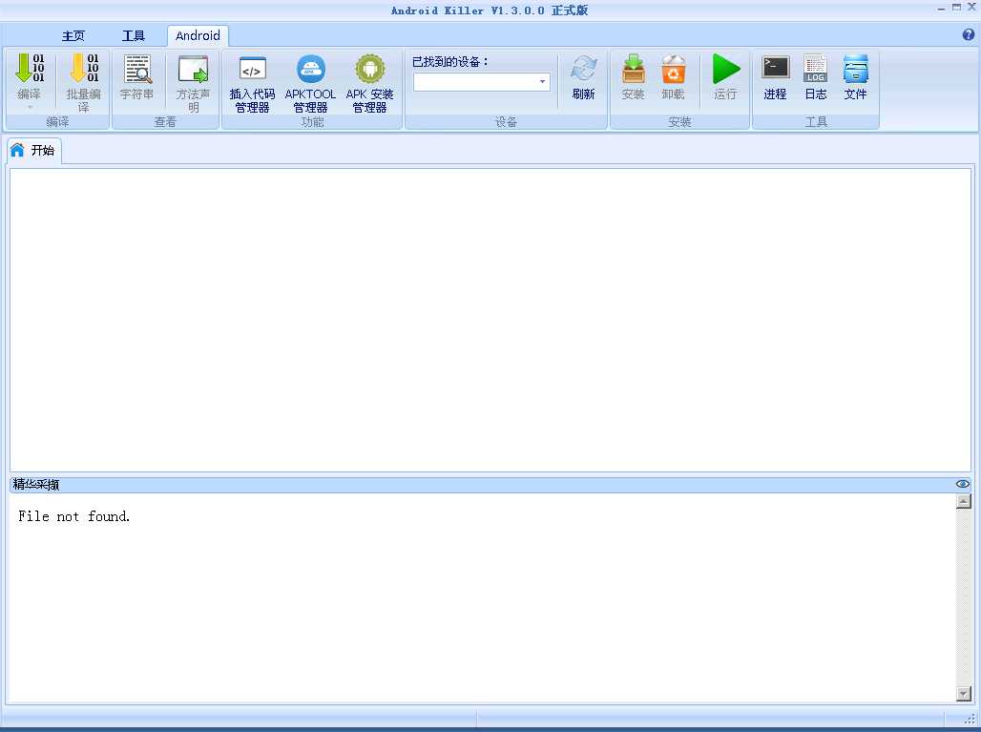The height and width of the screenshot is (732, 981).
Task: Switch to the 工具 ribbon tab
Action: point(133,35)
